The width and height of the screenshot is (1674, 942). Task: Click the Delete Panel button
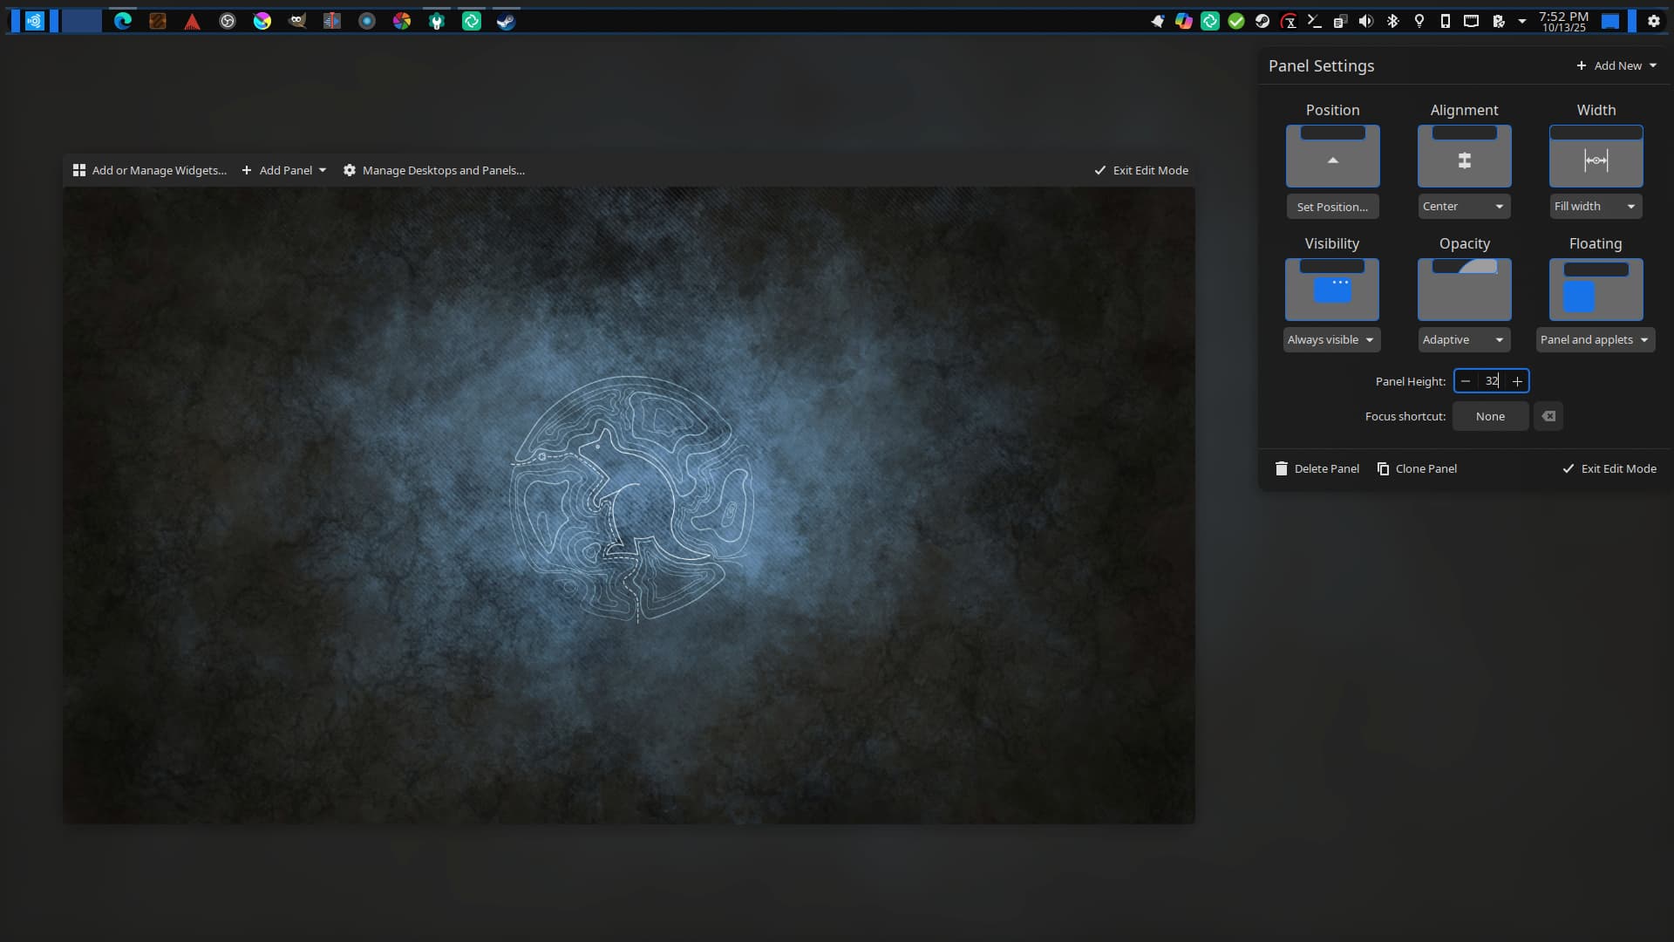coord(1317,468)
